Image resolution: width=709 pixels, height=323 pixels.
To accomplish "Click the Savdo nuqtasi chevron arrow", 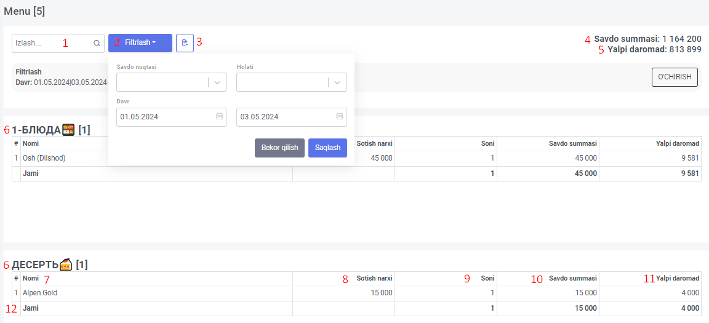I will [x=217, y=82].
